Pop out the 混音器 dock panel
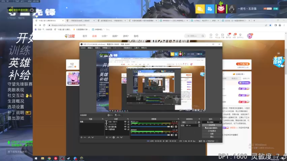 pos(178,119)
